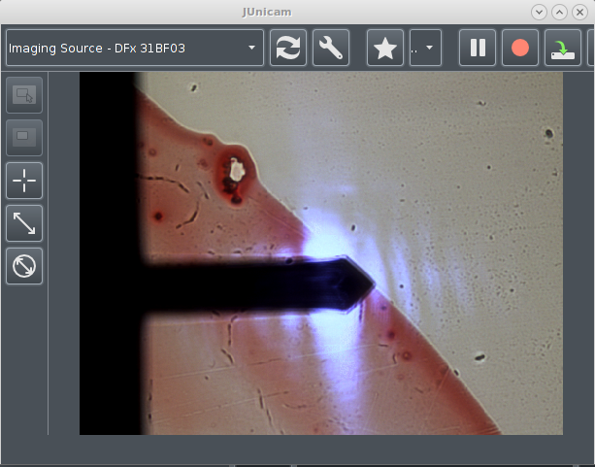Expand the presets dropdown beside the star
Screen dimensions: 595x467
click(425, 48)
